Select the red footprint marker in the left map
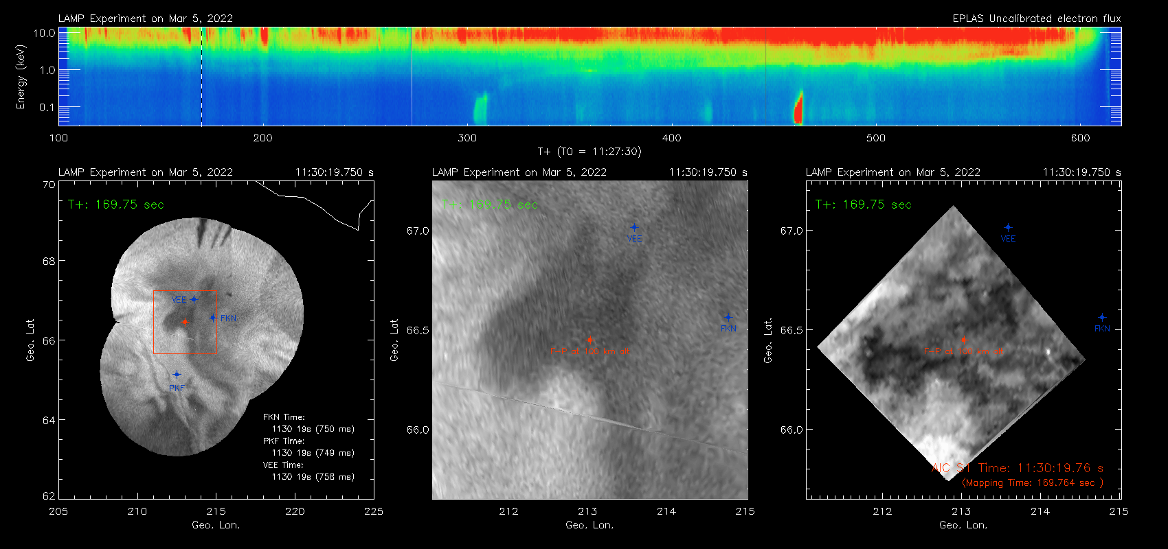This screenshot has width=1168, height=549. coord(184,321)
